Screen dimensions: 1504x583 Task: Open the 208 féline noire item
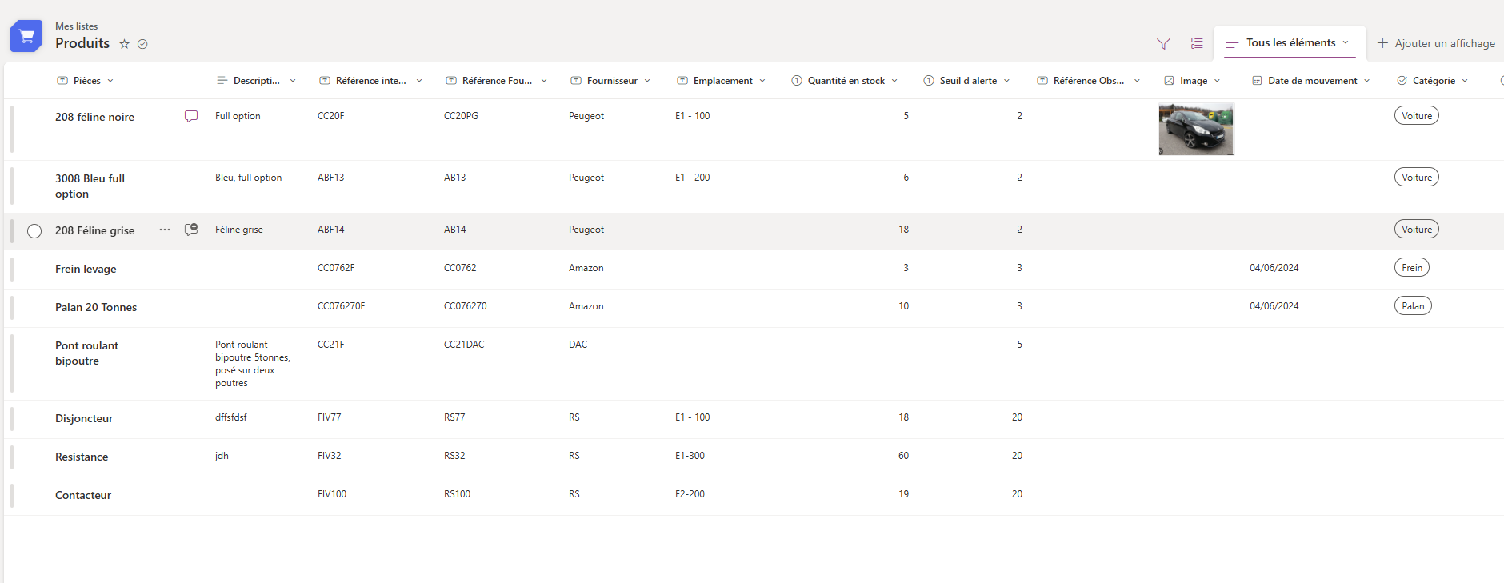tap(94, 117)
